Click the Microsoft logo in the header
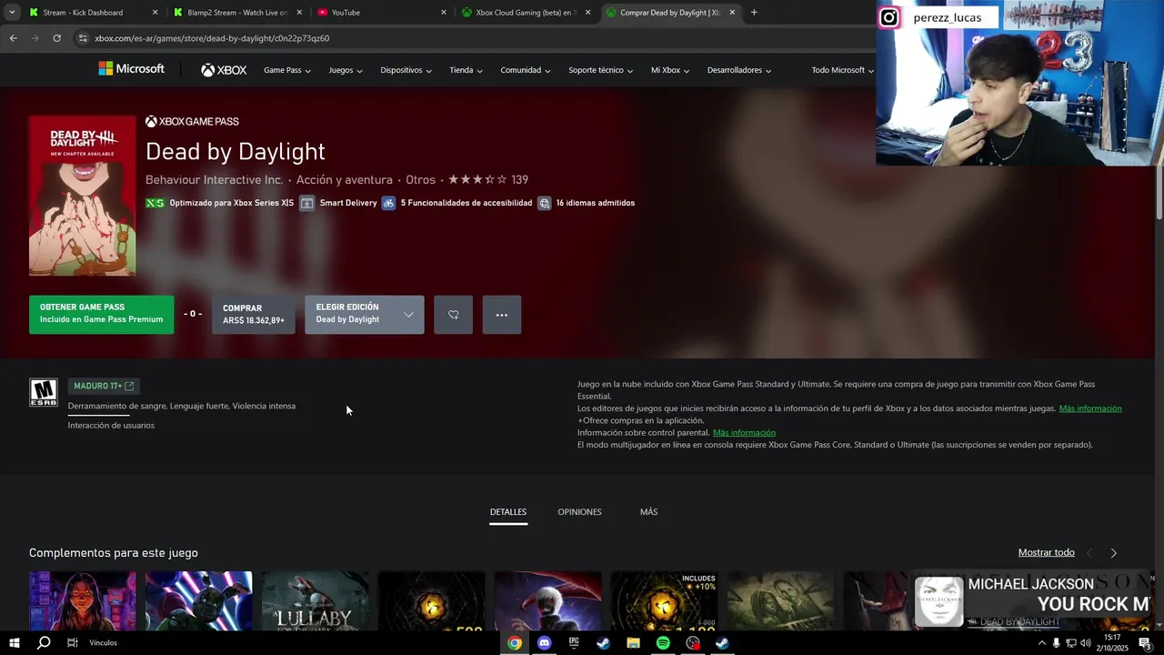 (x=131, y=69)
